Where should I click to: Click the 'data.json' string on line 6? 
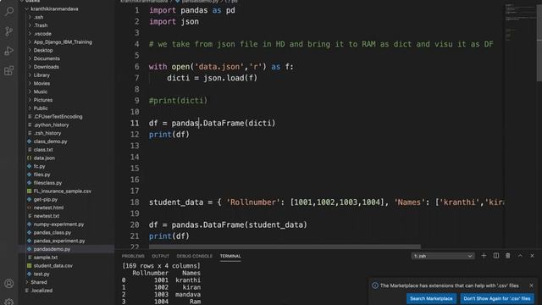click(219, 66)
